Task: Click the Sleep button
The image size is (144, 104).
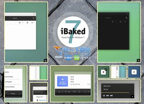Action: tap(13, 93)
